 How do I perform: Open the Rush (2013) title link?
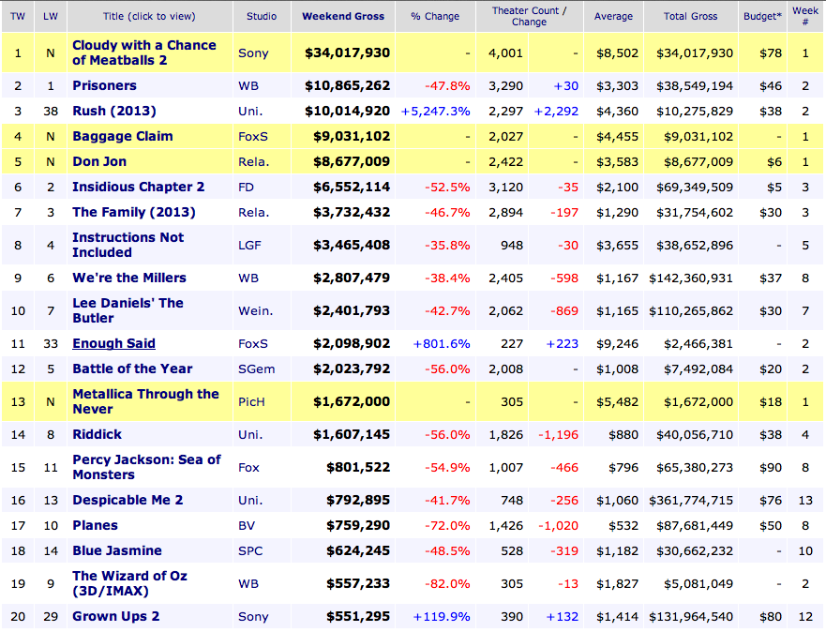point(114,111)
